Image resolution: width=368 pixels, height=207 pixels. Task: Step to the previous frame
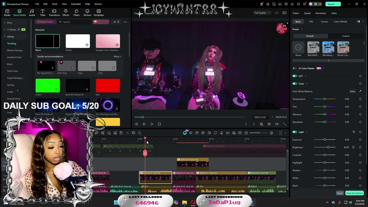pos(136,124)
